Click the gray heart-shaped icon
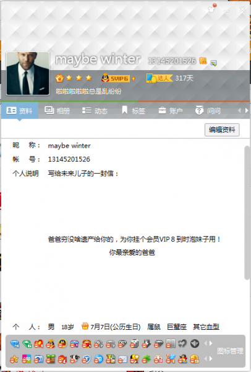The height and width of the screenshot is (372, 251). (182, 343)
